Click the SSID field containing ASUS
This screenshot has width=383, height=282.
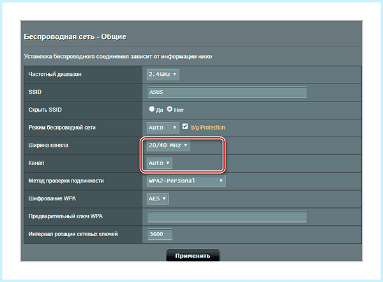(x=227, y=93)
